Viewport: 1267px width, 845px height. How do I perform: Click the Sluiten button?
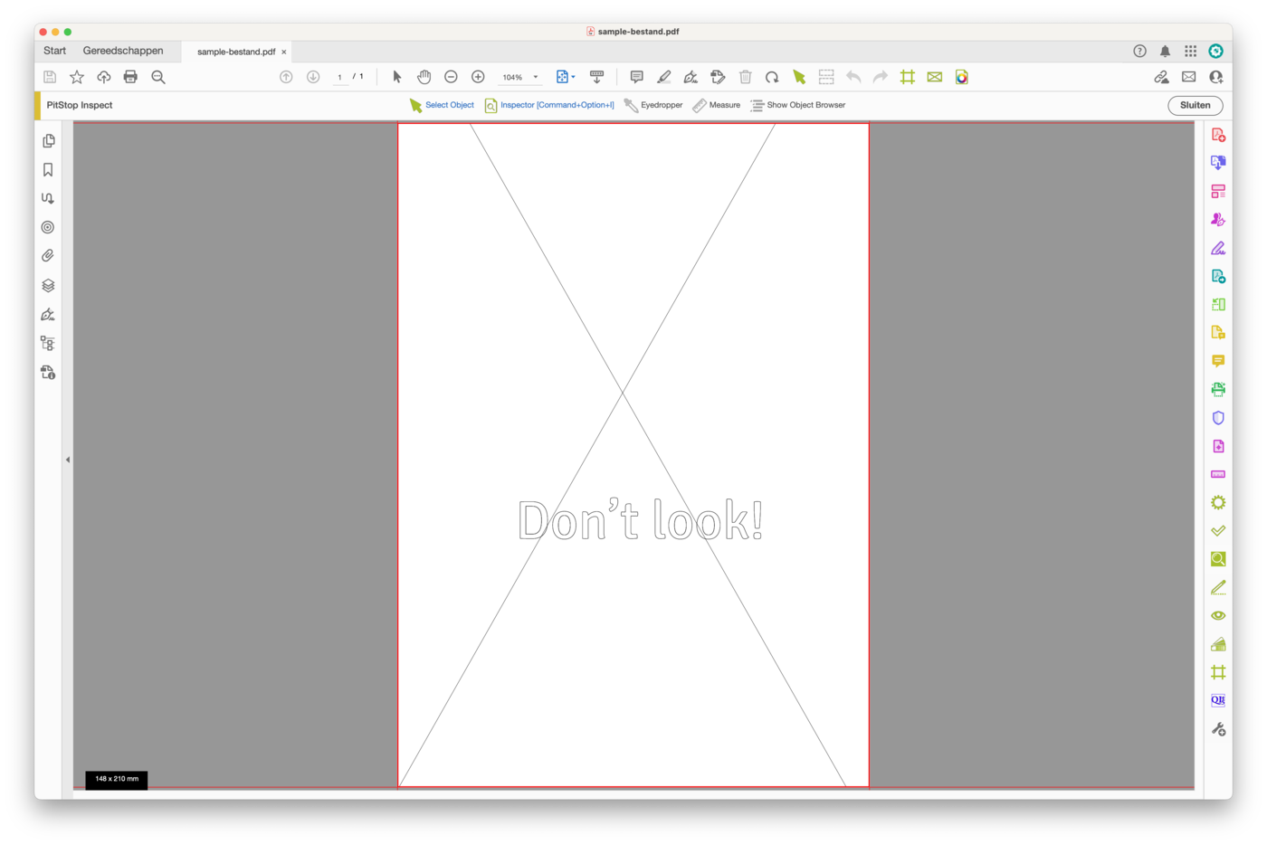click(x=1196, y=106)
